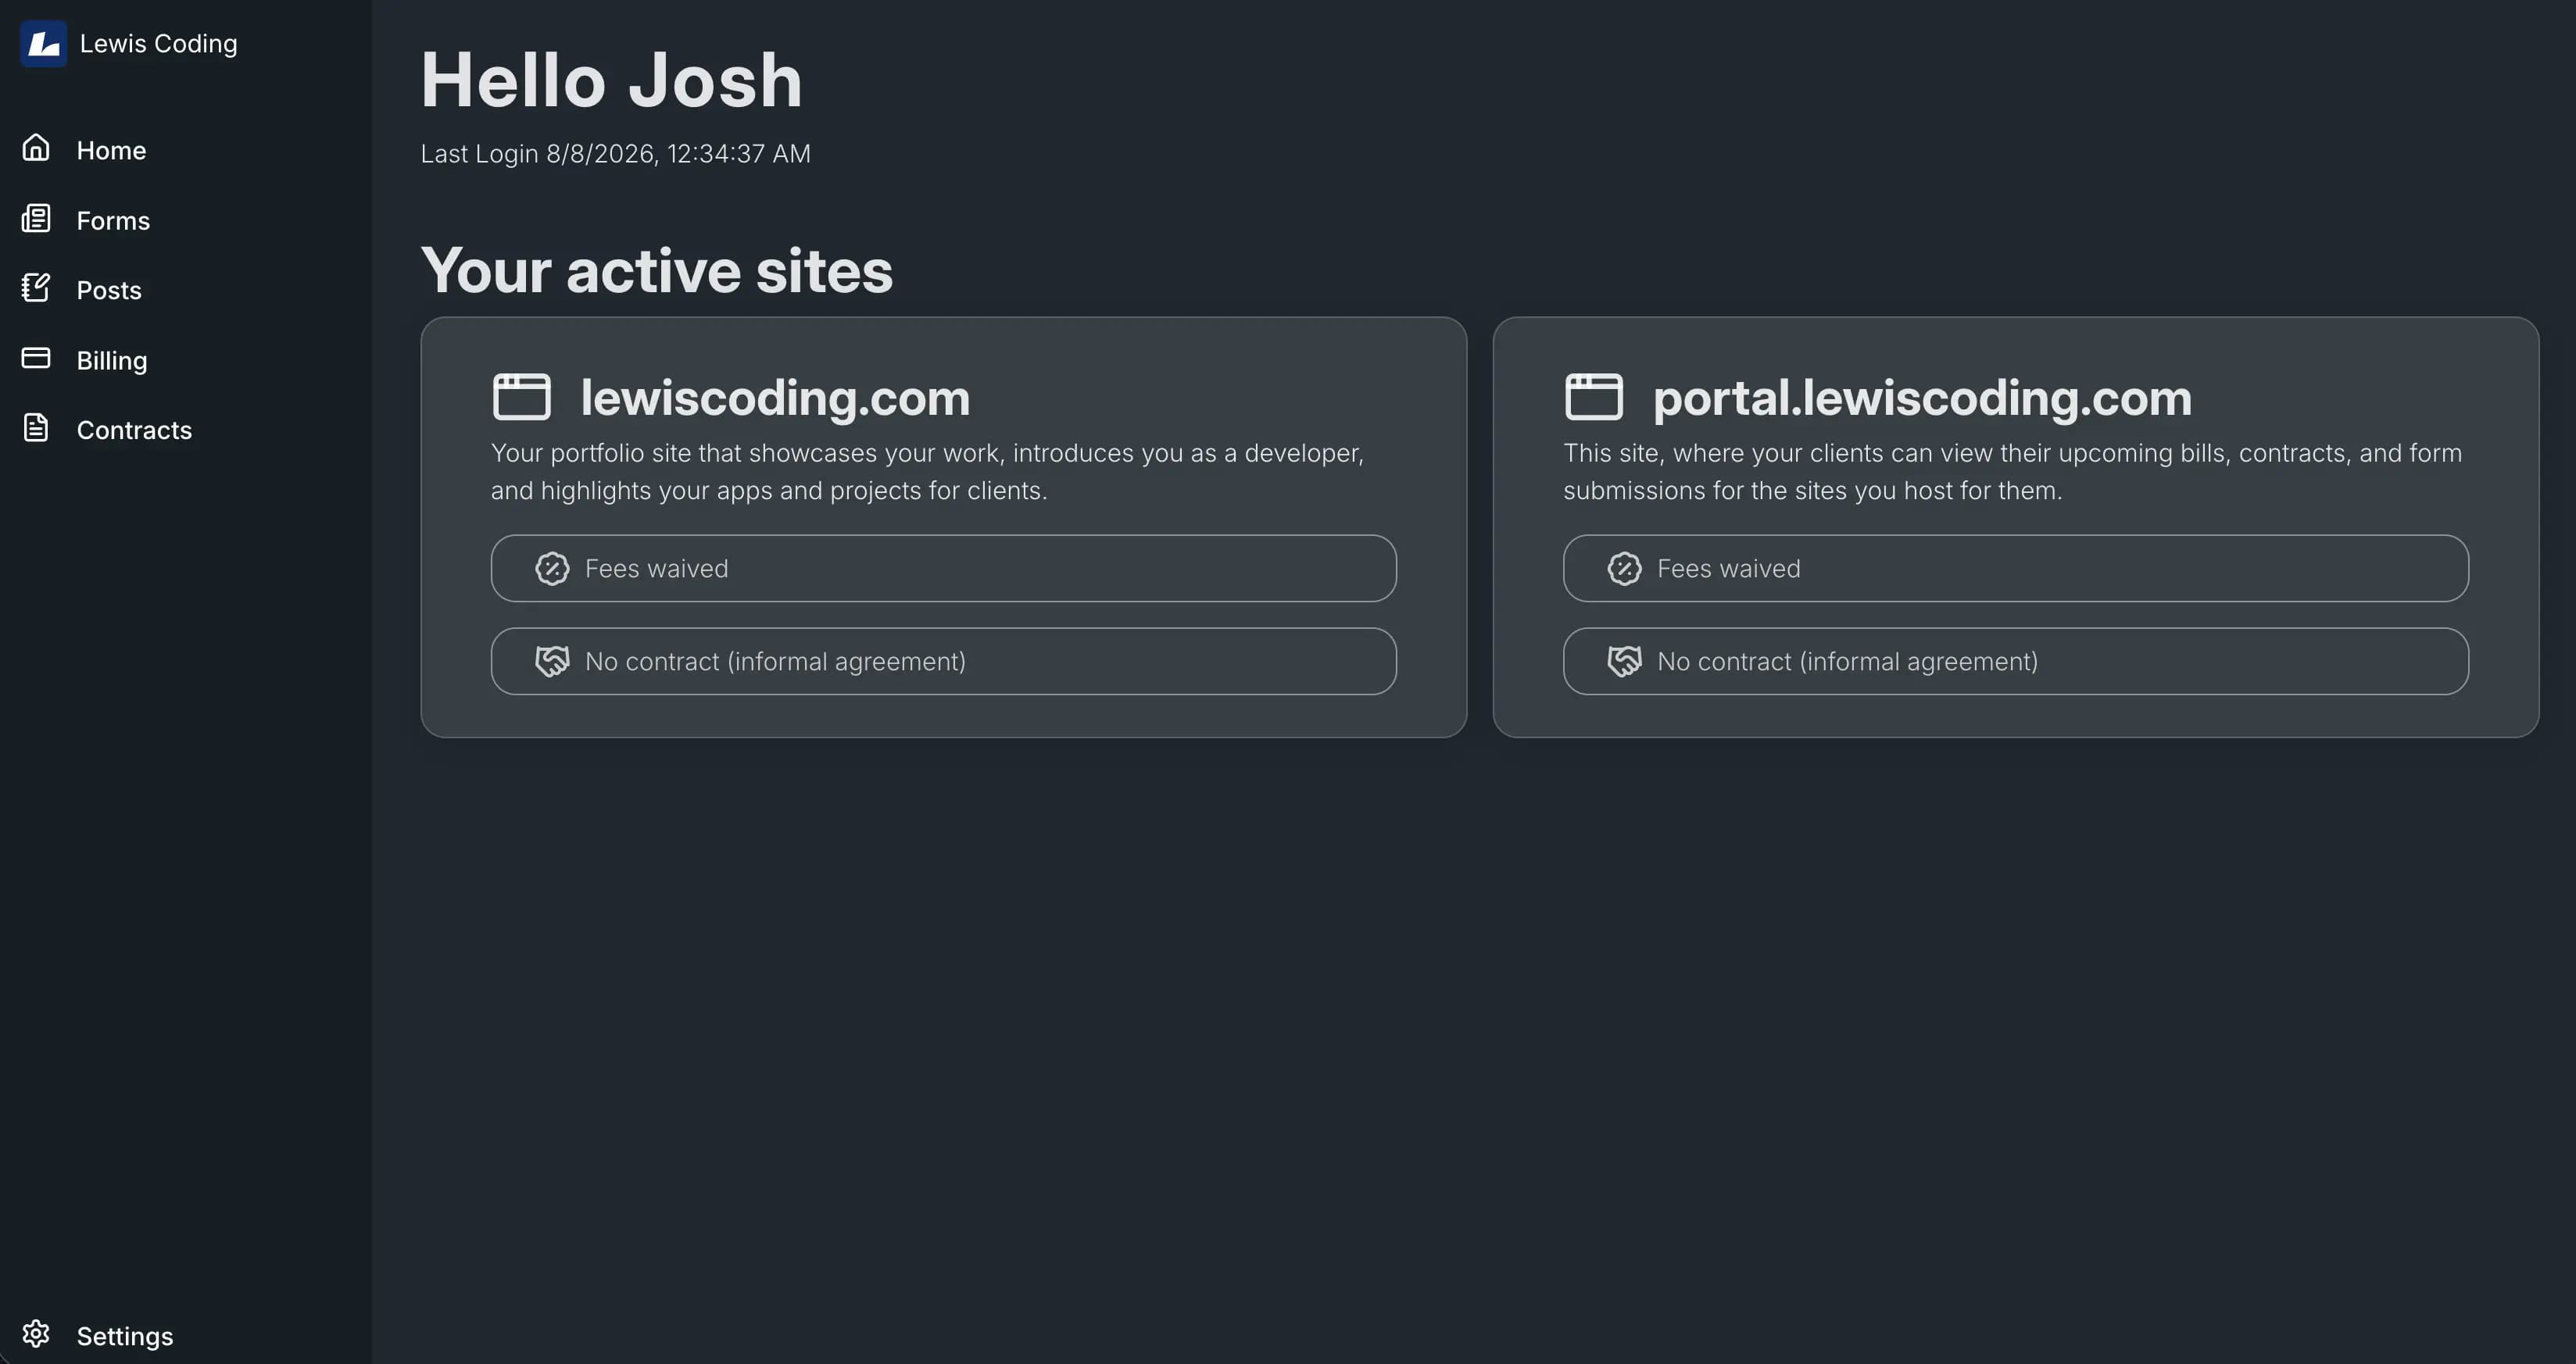Viewport: 2576px width, 1364px height.
Task: Click the Posts edit-note icon
Action: [36, 287]
